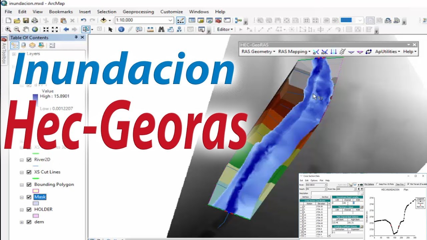Click the Del Row button
This screenshot has width=427, height=240.
pyautogui.click(x=306, y=197)
